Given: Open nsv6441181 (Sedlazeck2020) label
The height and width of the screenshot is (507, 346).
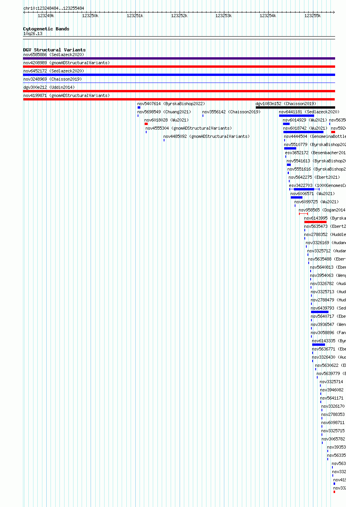Looking at the screenshot, I should coord(309,112).
